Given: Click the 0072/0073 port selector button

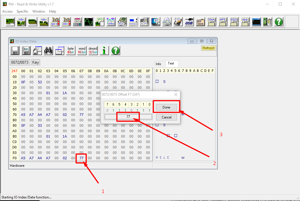Looking at the screenshot, I should point(20,62).
